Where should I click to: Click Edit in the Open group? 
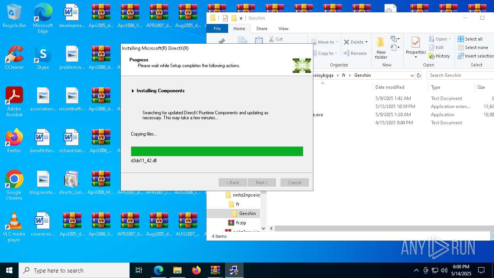coord(436,47)
